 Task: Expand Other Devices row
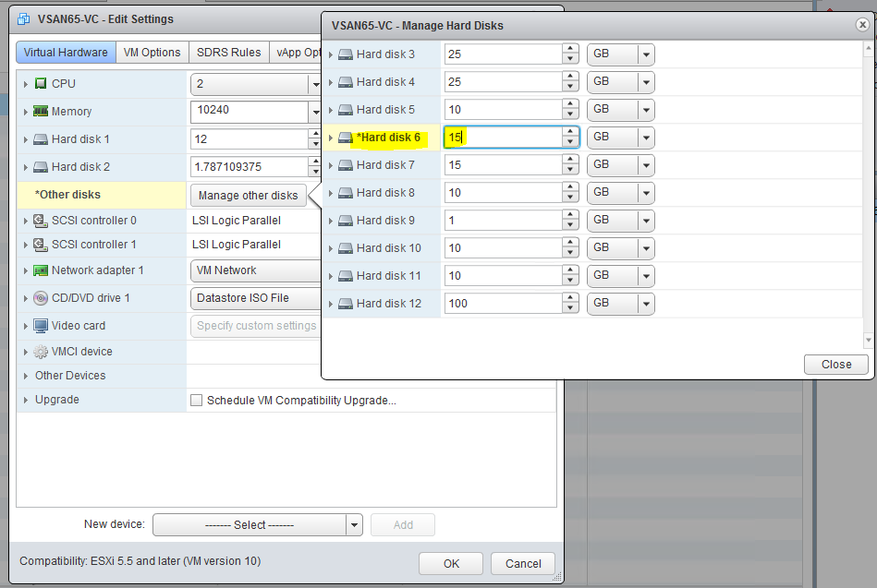26,377
